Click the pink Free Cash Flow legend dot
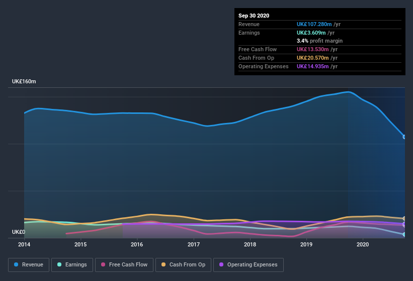Viewport: 413px width, 281px height. [x=103, y=264]
